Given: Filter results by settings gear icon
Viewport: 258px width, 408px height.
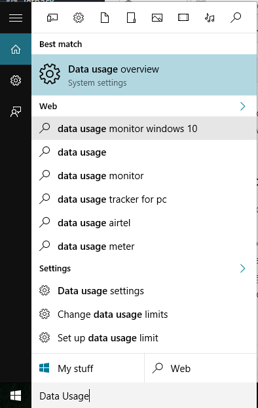Looking at the screenshot, I should [x=79, y=18].
